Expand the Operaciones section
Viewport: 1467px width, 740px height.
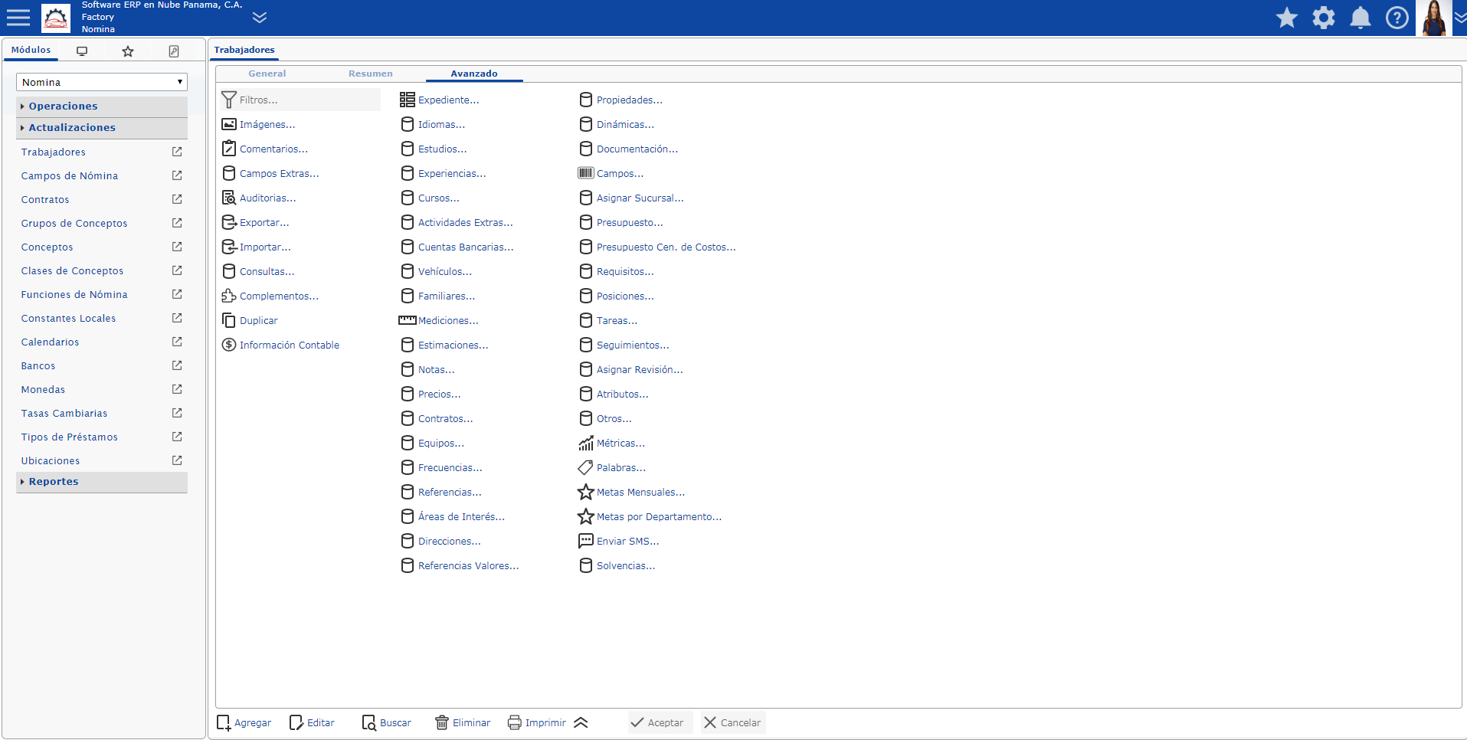click(102, 106)
